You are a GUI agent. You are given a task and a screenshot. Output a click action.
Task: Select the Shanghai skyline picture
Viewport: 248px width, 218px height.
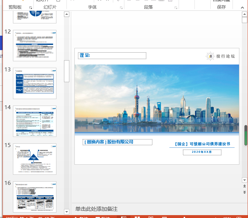click(157, 98)
